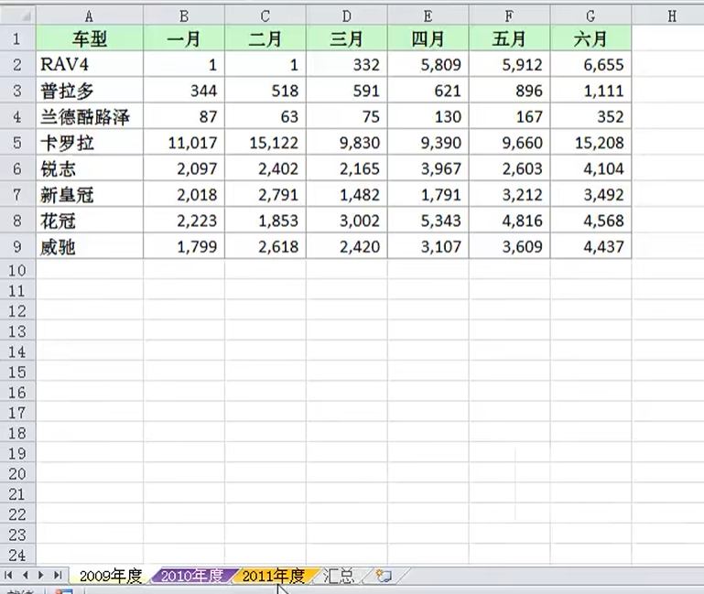This screenshot has width=704, height=594.
Task: Click the cell containing 896
Action: pyautogui.click(x=509, y=91)
